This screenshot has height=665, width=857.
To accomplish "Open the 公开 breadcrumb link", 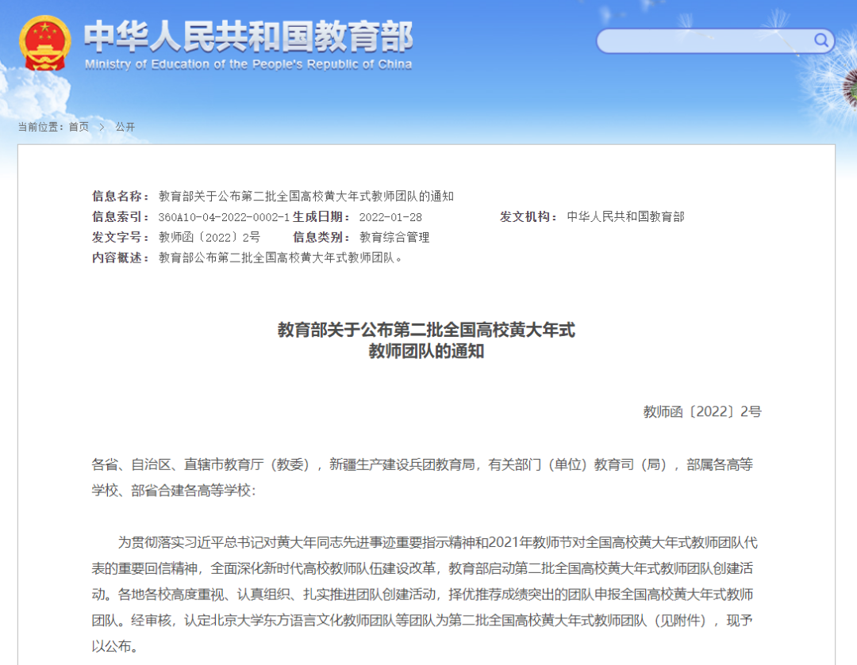I will pos(125,127).
